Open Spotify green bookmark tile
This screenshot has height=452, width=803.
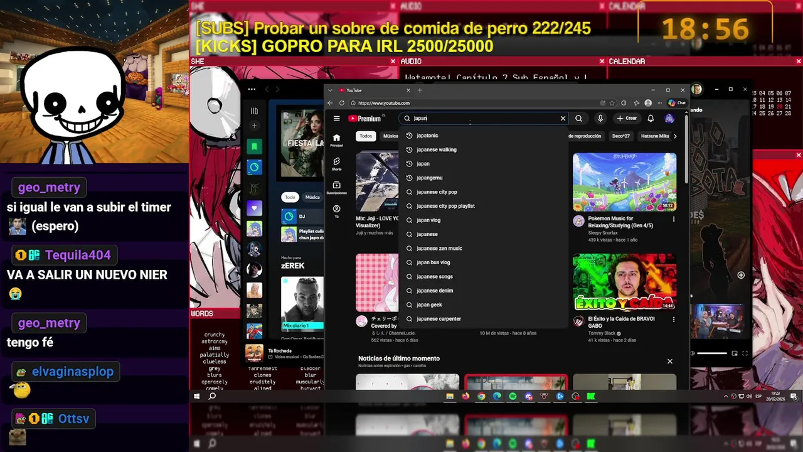254,147
